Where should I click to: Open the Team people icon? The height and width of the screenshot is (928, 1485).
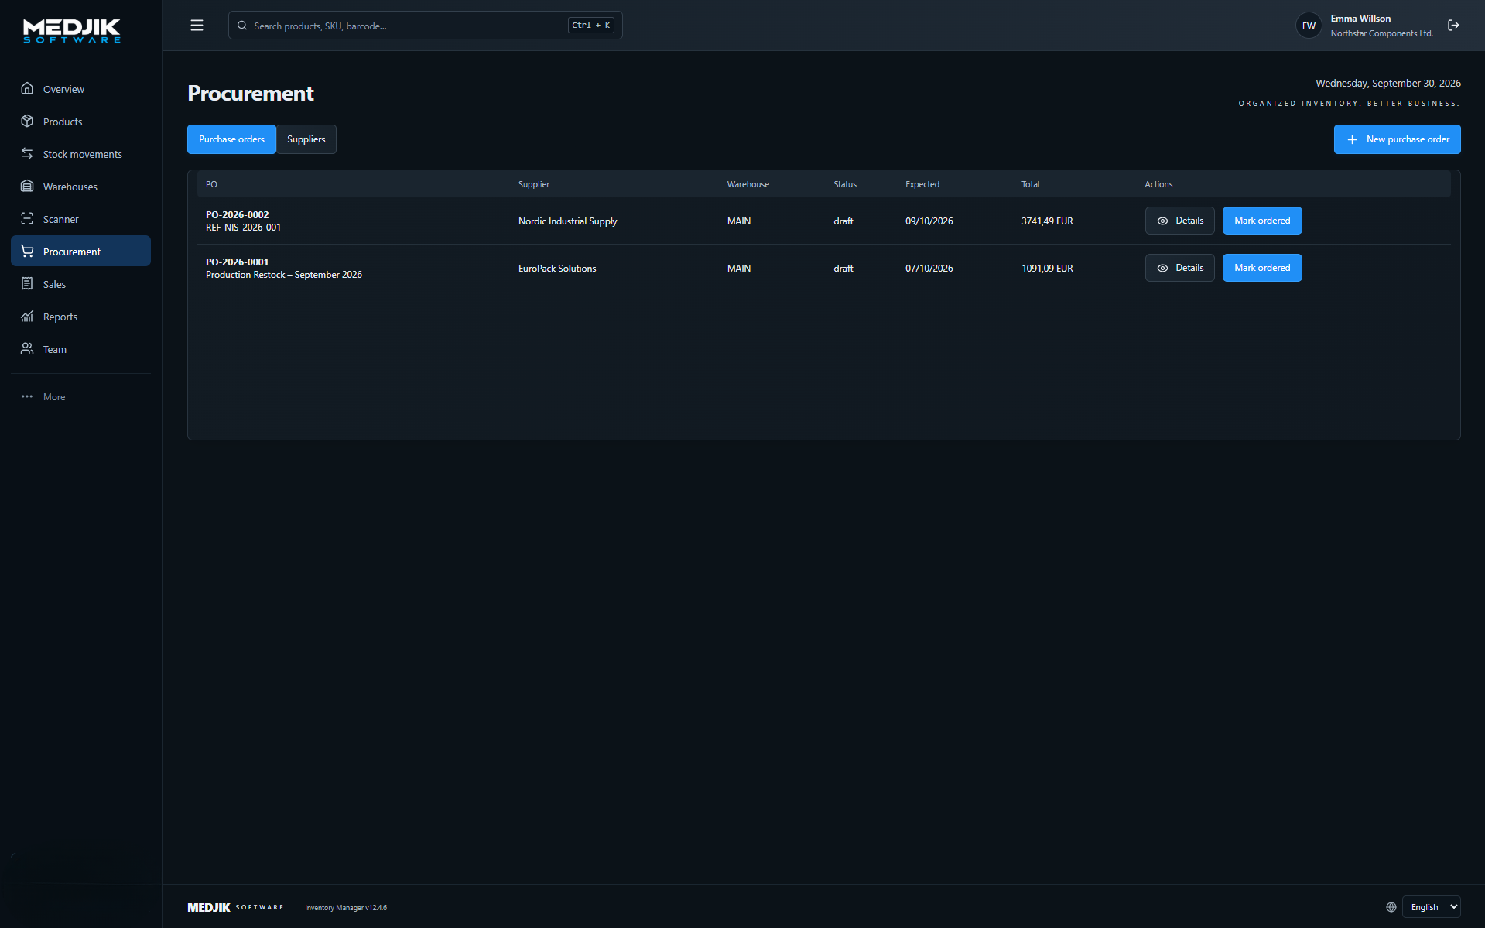coord(27,349)
